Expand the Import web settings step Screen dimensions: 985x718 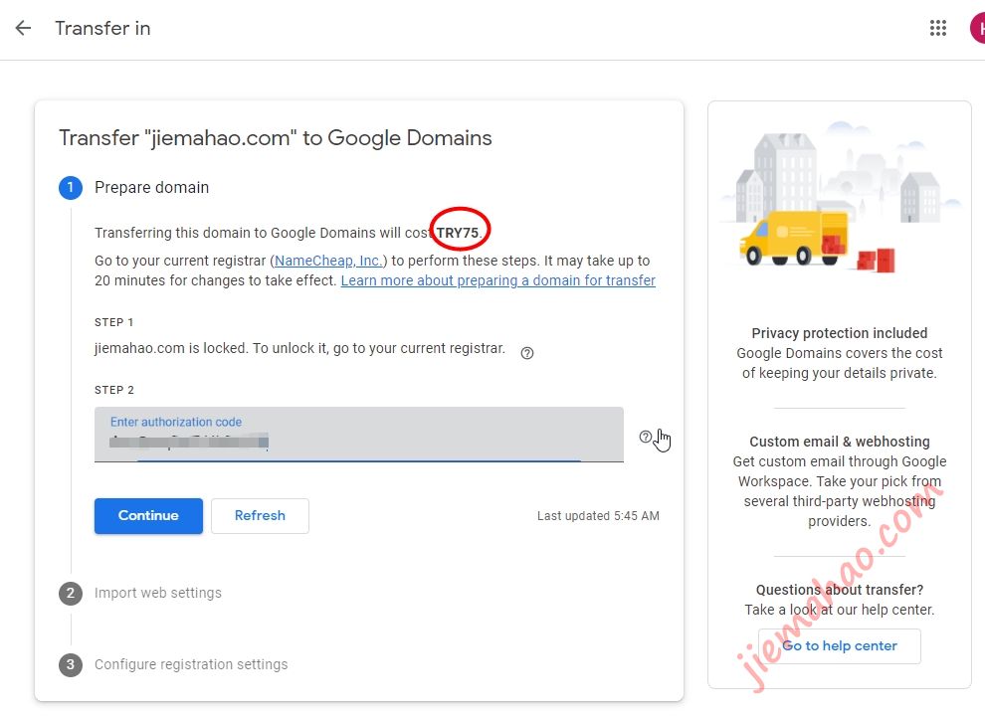[158, 593]
